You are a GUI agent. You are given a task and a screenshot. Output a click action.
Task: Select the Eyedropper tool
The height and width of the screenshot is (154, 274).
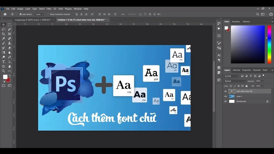3,39
